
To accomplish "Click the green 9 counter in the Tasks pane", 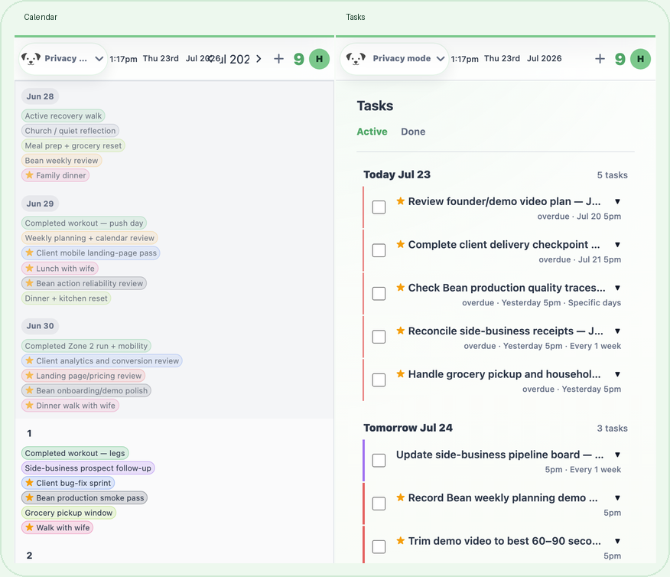I will click(x=620, y=59).
